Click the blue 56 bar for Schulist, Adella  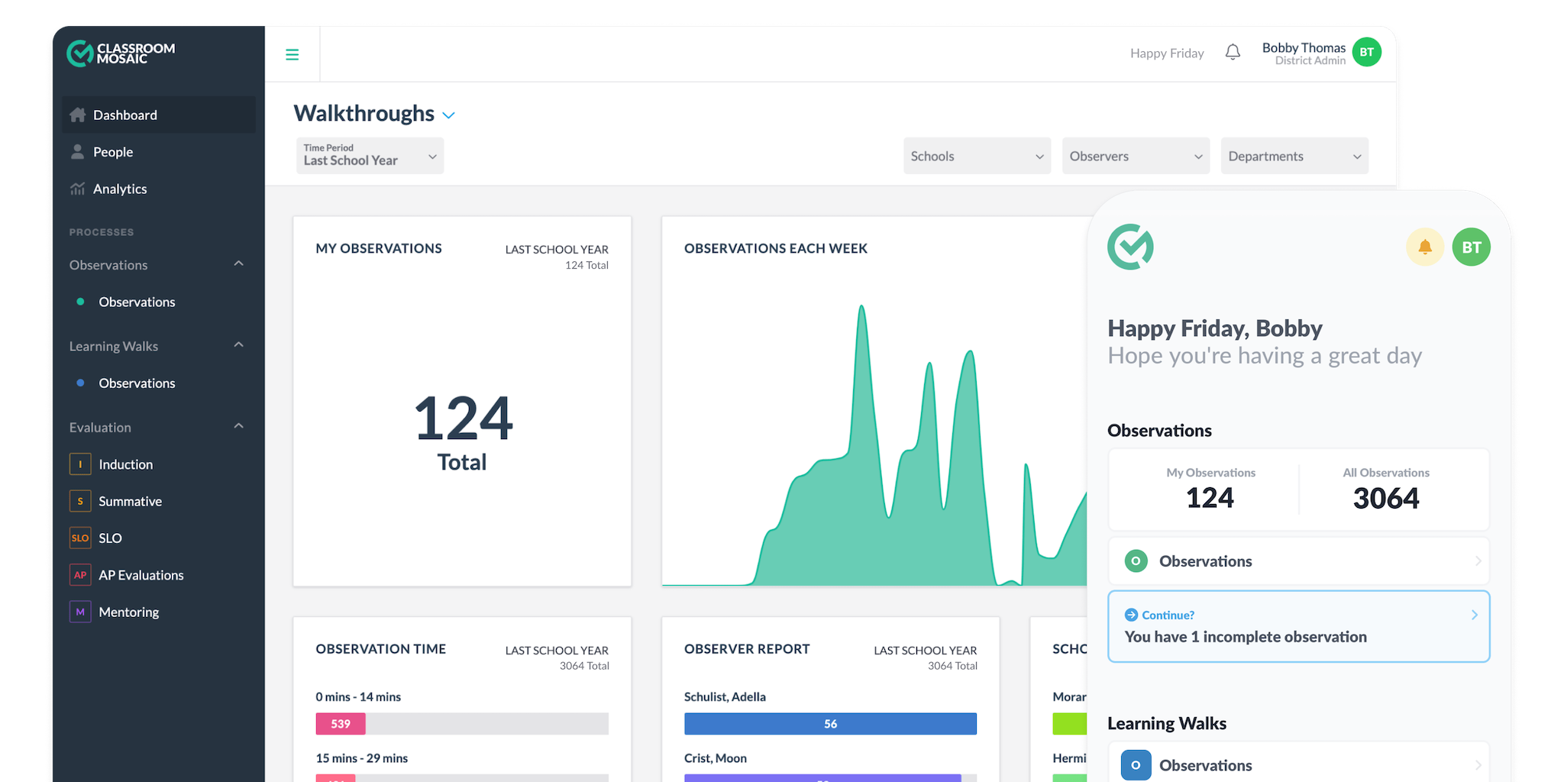tap(830, 724)
